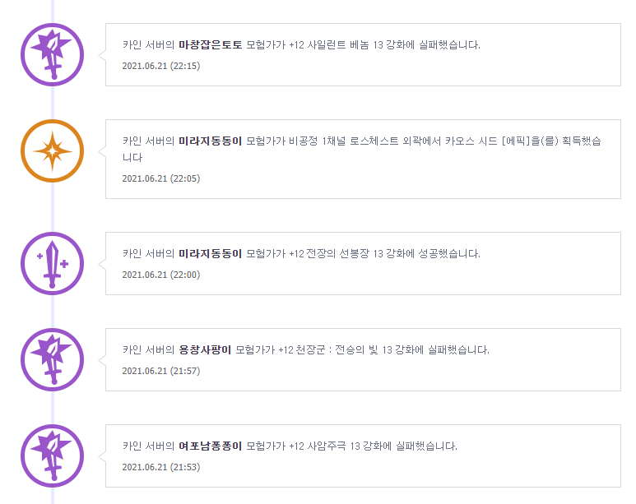The height and width of the screenshot is (504, 636).
Task: Open adventurer 용창사팡이's name link
Action: click(205, 350)
